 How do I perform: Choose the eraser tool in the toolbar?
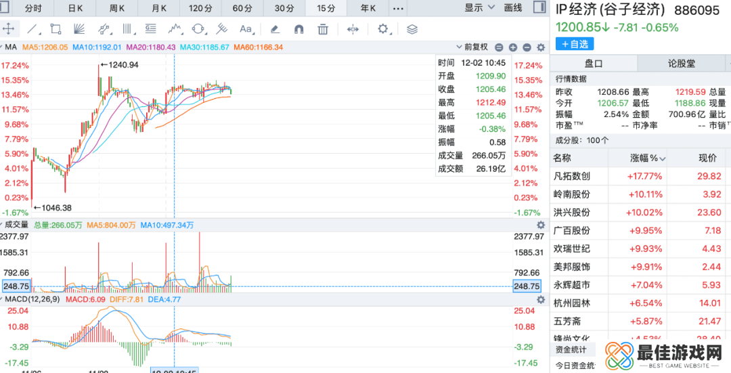click(274, 29)
